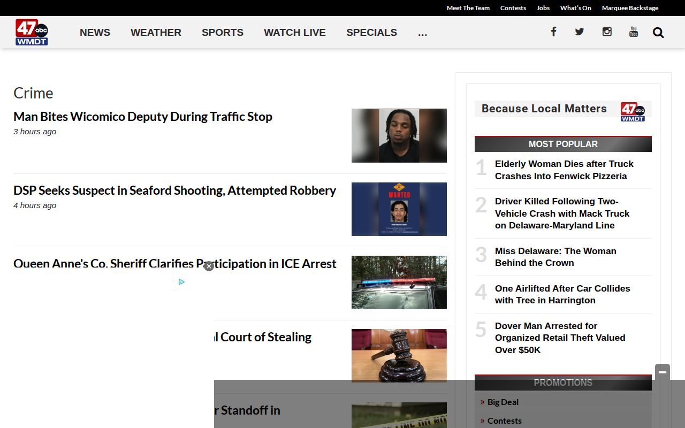Screen dimensions: 685x428
Task: Read Man Bites Wicomico Deputy article
Action: tap(143, 116)
